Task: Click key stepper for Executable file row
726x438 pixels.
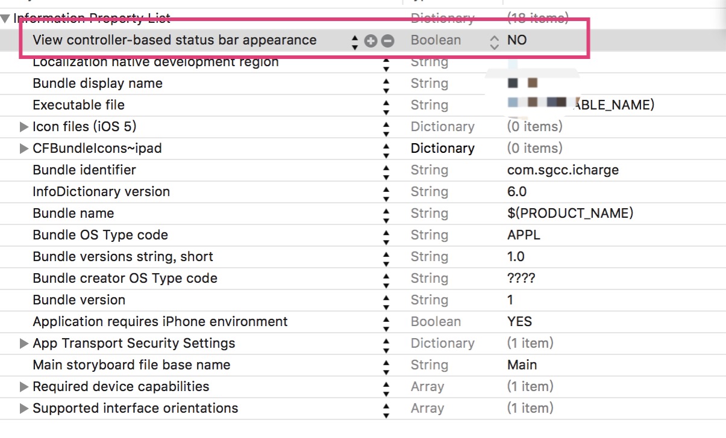Action: (386, 105)
